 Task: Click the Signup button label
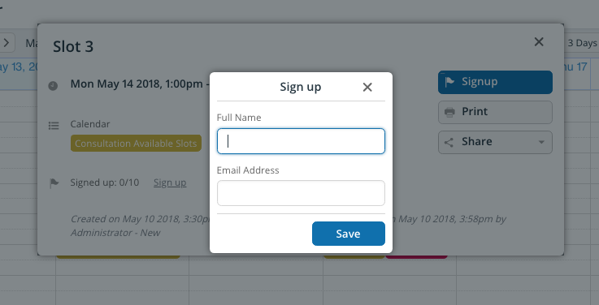point(480,81)
